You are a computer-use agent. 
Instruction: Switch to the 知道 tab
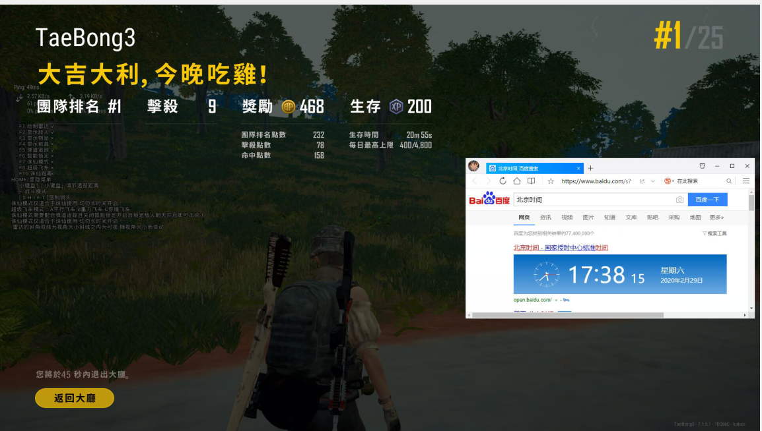click(609, 217)
